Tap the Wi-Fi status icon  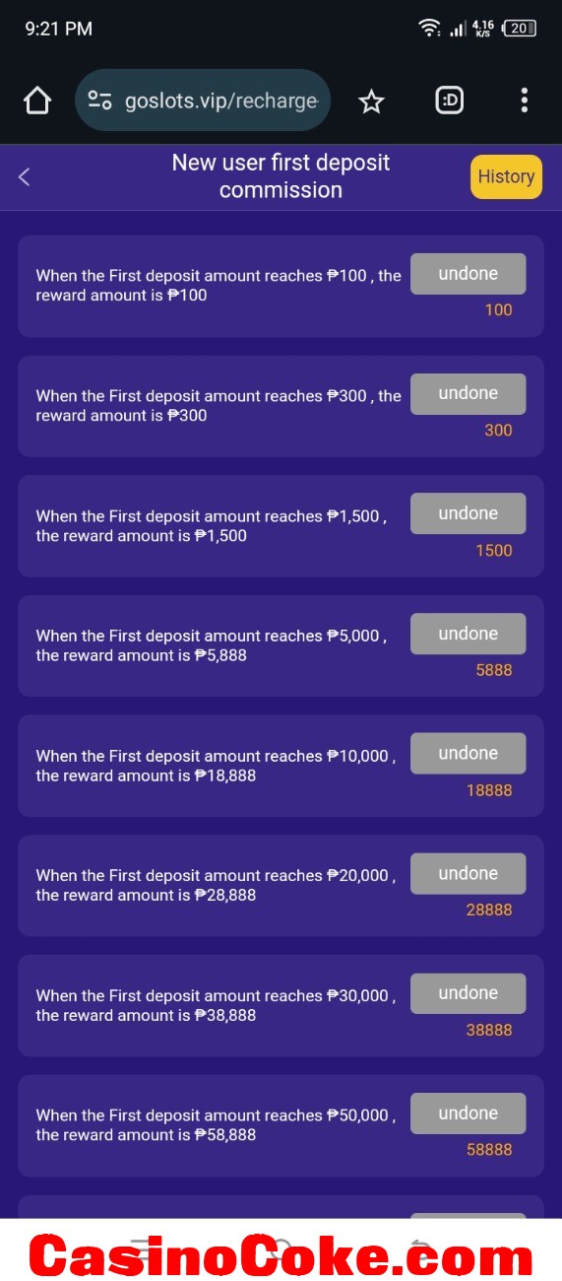429,29
